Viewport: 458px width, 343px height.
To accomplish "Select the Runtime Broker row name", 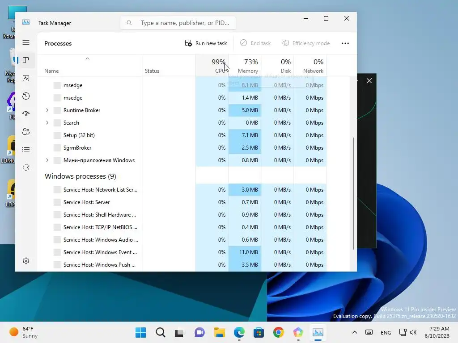I will pos(82,110).
